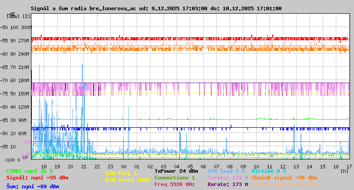This screenshot has height=190, width=354.
Task: Click the 'Signál: nyní -55 dBm' legend entry
Action: 37,178
